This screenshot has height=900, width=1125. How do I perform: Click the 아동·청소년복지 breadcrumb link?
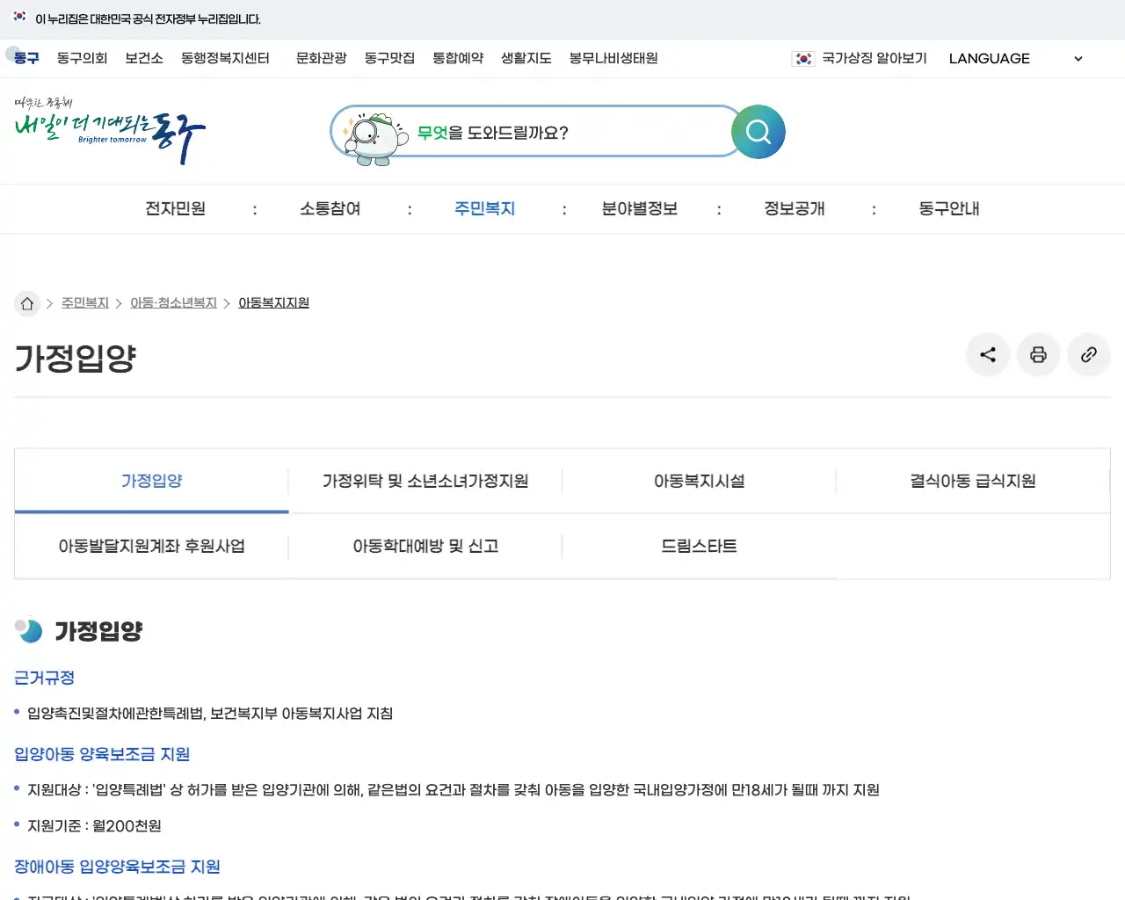click(173, 302)
